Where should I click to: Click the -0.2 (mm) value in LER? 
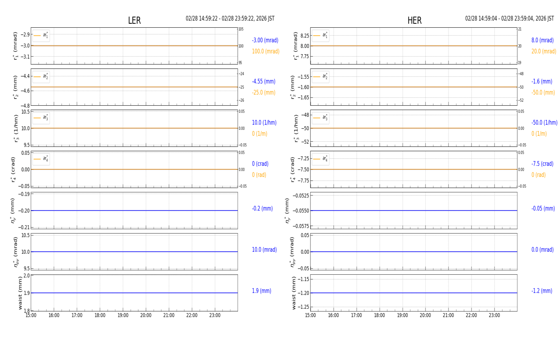point(262,209)
